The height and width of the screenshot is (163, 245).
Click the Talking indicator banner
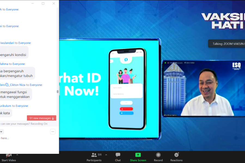click(226, 44)
